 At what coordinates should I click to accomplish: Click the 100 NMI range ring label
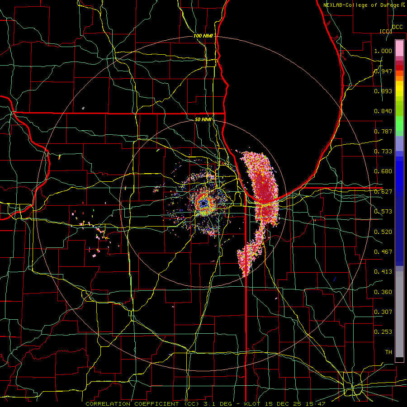tap(203, 36)
